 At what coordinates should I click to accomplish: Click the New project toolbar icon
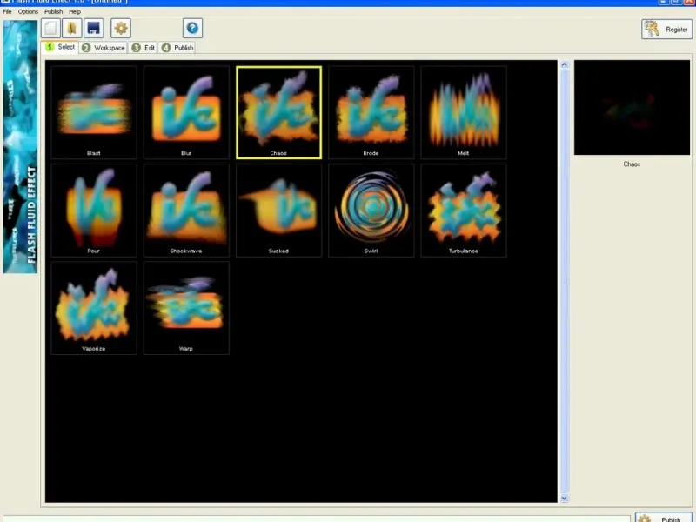tap(50, 29)
